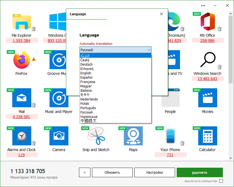Select the Mail app icon
Screen dimensions: 234x187
click(x=22, y=98)
